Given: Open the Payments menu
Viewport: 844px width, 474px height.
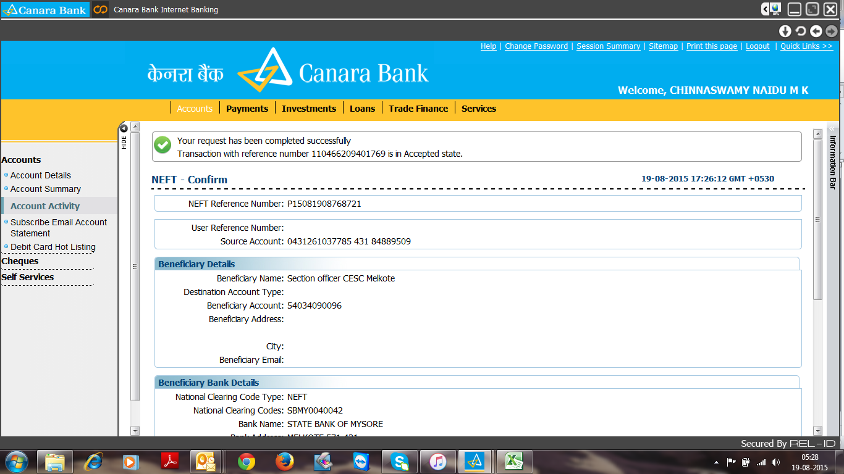Looking at the screenshot, I should [x=247, y=109].
